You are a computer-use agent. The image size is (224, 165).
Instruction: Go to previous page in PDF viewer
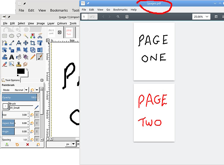(103, 16)
